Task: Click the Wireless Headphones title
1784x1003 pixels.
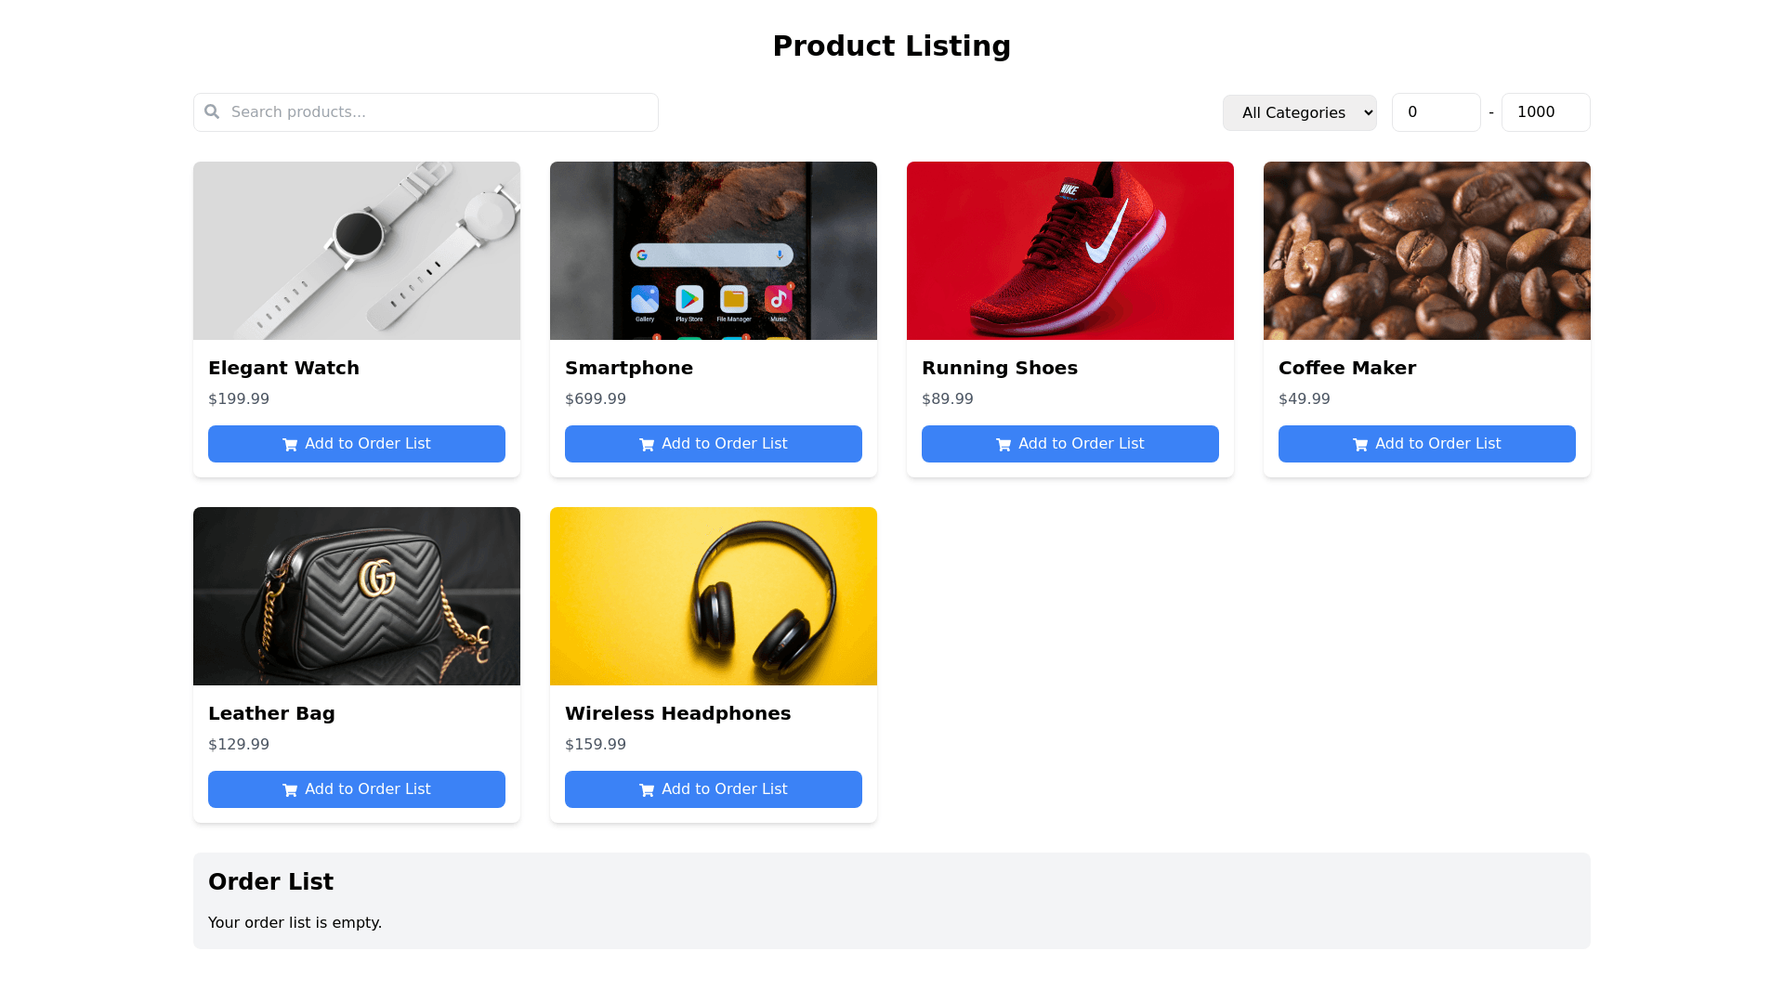Action: pyautogui.click(x=677, y=713)
